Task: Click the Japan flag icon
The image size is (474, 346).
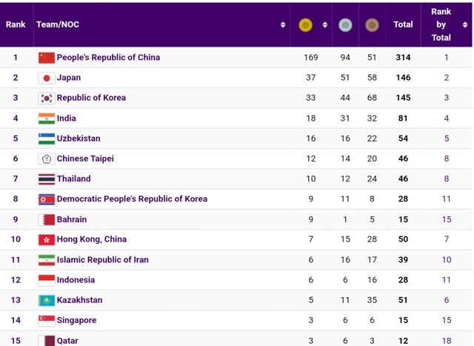Action: (46, 78)
